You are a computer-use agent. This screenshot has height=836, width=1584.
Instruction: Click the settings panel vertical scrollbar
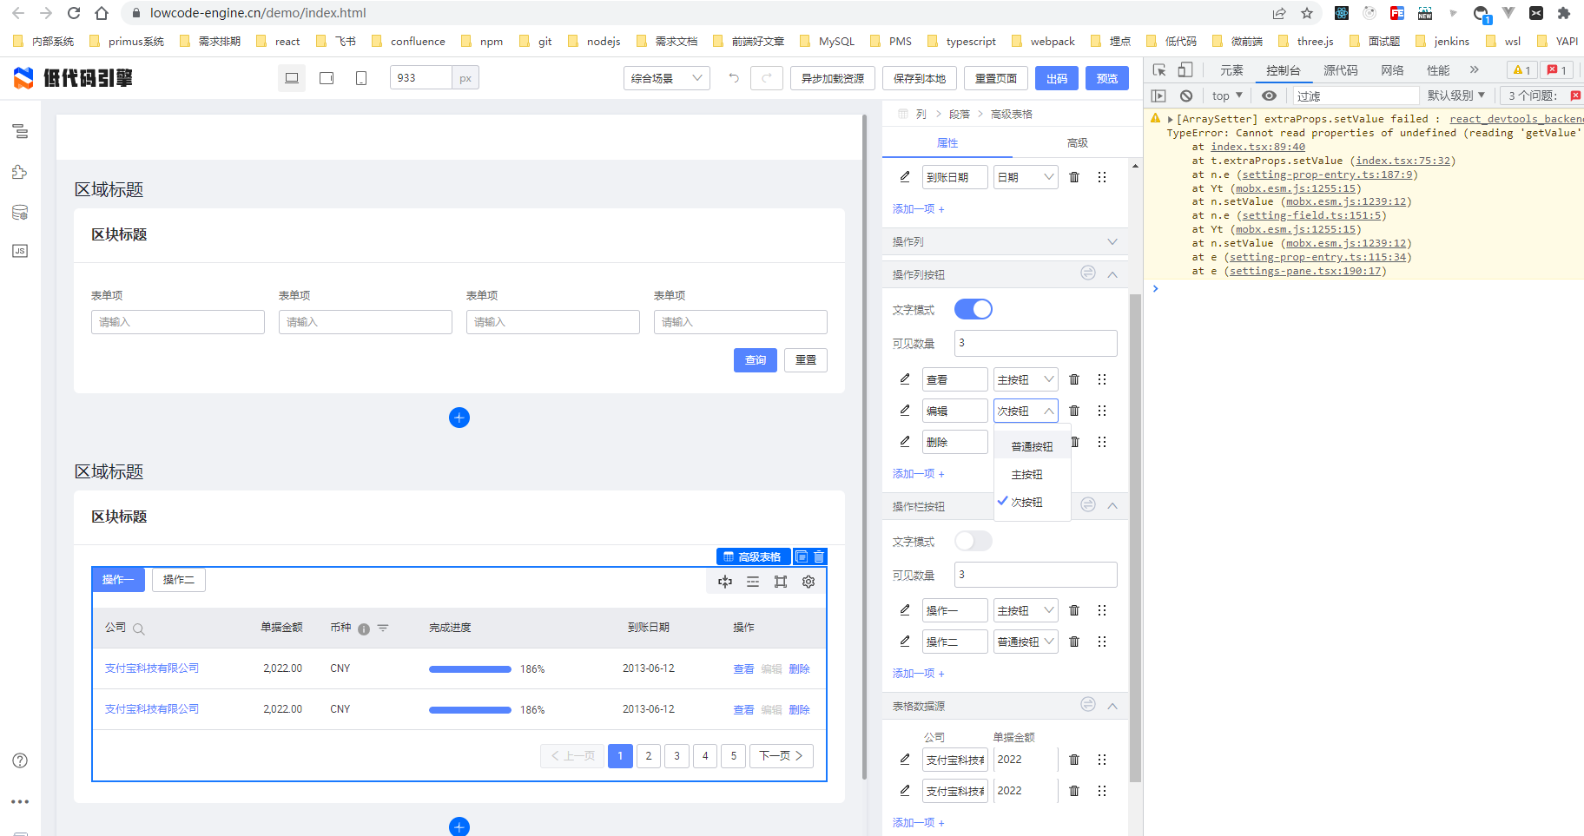click(1135, 538)
